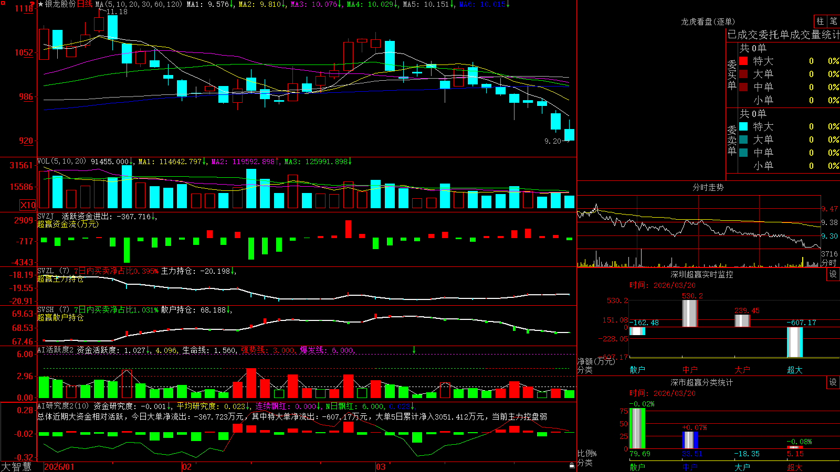Click the 时间: 2026/03/20 text in 实时监控
840x472 pixels.
(663, 285)
